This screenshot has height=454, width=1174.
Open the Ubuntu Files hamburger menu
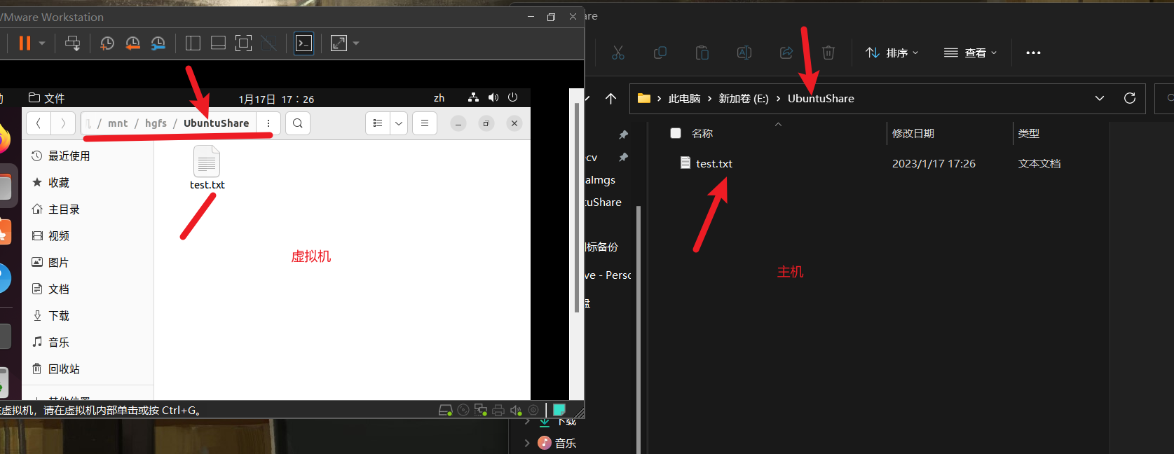tap(425, 123)
